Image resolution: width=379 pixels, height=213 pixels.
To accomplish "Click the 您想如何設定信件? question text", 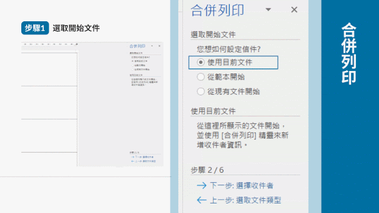I will tap(229, 49).
